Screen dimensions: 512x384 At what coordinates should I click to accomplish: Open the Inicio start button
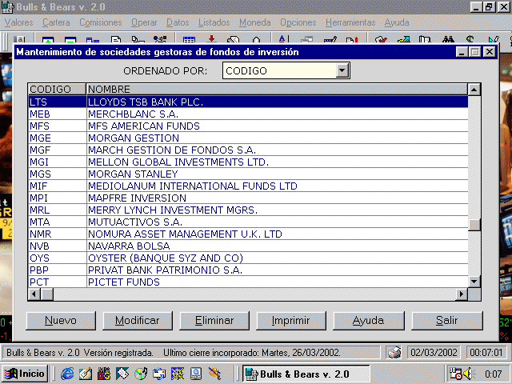pos(25,374)
